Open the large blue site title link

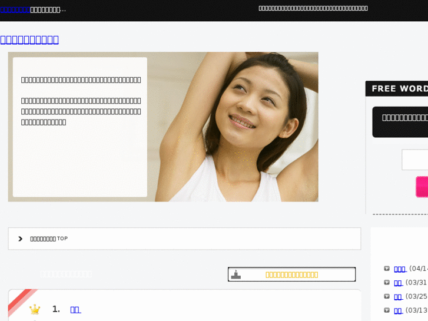[29, 40]
